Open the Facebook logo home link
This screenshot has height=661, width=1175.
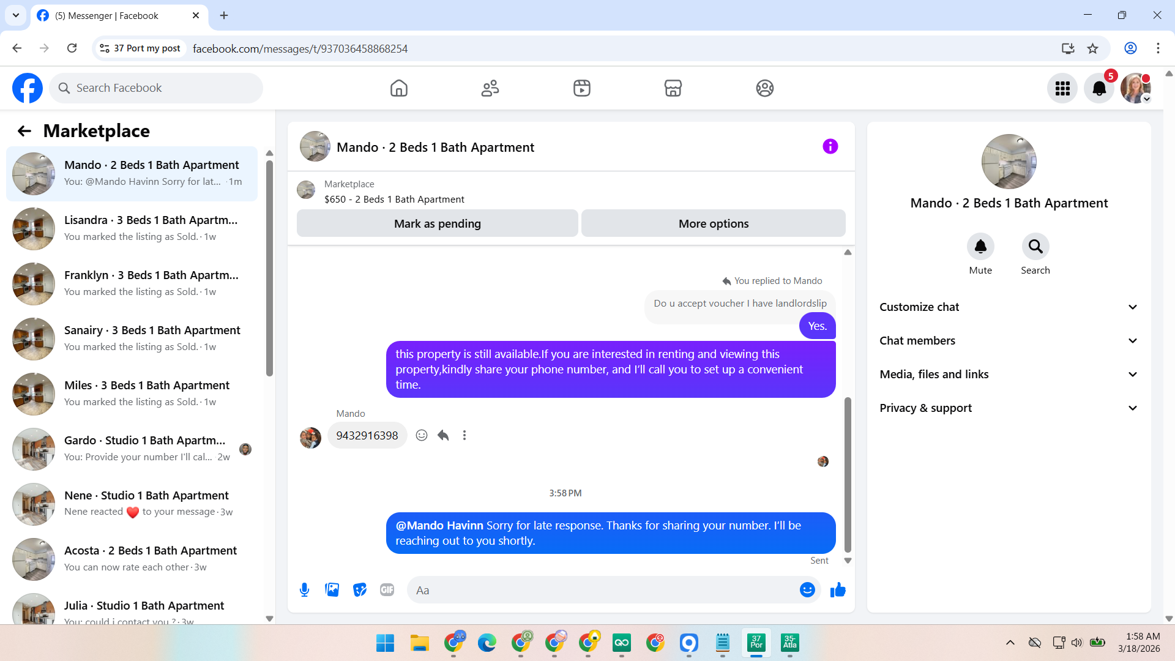coord(28,88)
